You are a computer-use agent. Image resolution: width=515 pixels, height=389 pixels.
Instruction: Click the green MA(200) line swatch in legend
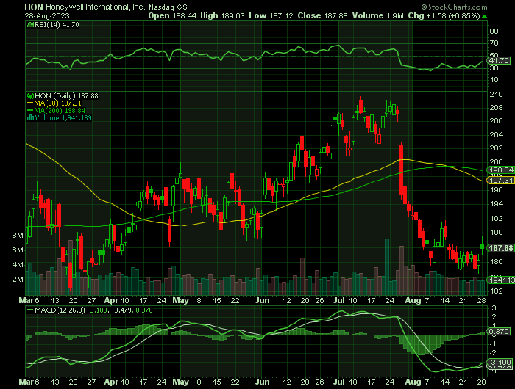click(x=30, y=111)
